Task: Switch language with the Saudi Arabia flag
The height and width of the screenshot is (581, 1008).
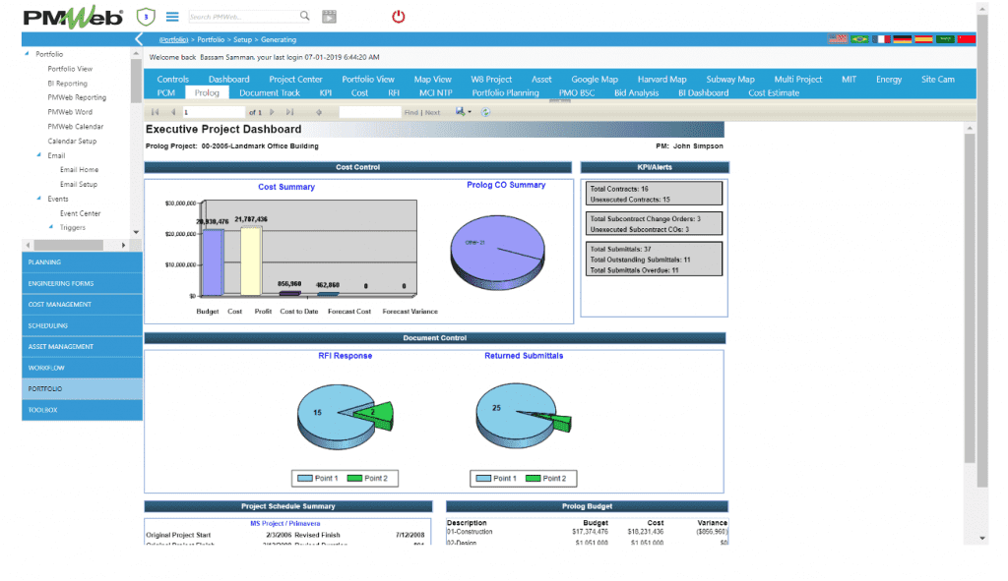Action: coord(945,39)
